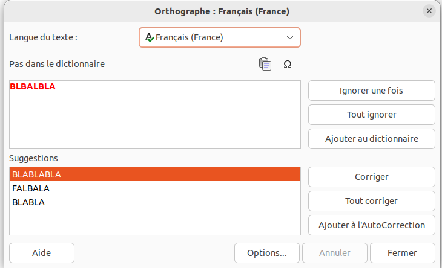Click empty area of suggestions list
Viewport: 442px width, 268px height.
155,222
